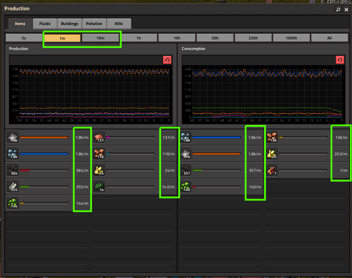Click the 24/m sulfur production rate

pos(170,170)
